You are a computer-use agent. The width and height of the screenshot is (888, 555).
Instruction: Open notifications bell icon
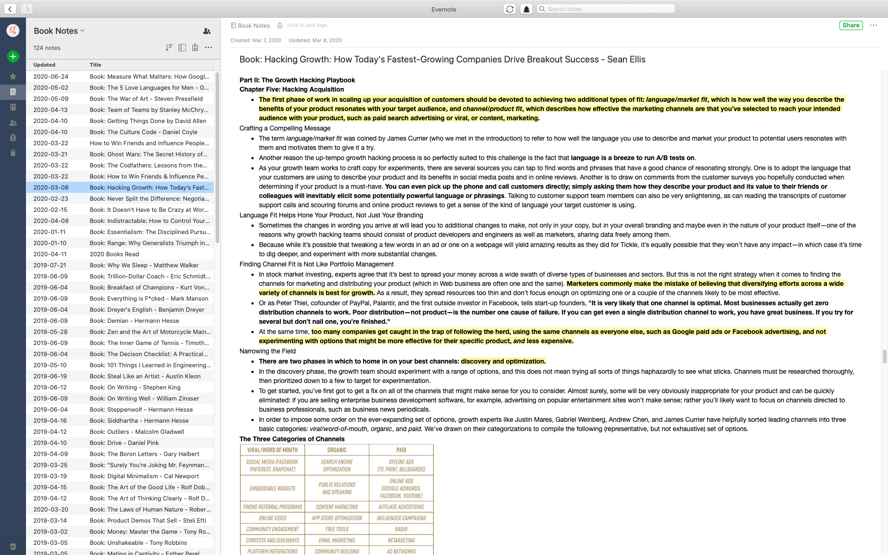(x=526, y=9)
